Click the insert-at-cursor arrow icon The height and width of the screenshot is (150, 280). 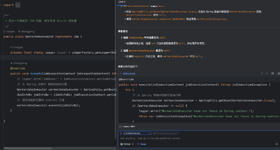(267, 74)
